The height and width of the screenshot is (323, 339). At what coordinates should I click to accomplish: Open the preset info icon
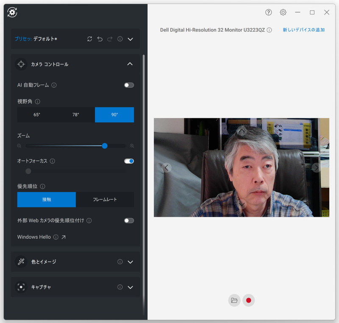(x=120, y=39)
